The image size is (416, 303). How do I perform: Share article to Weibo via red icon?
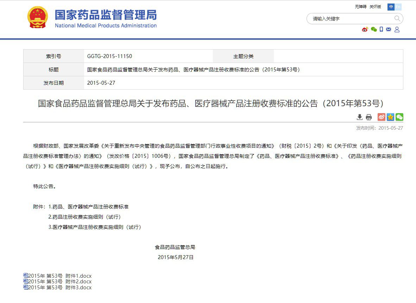382,117
